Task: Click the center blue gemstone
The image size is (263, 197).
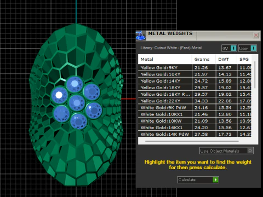Action: [77, 103]
